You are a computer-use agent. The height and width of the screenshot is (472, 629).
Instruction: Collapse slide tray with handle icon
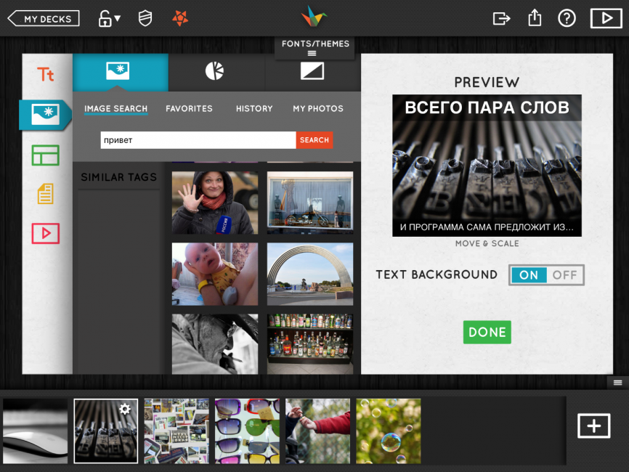[x=618, y=383]
